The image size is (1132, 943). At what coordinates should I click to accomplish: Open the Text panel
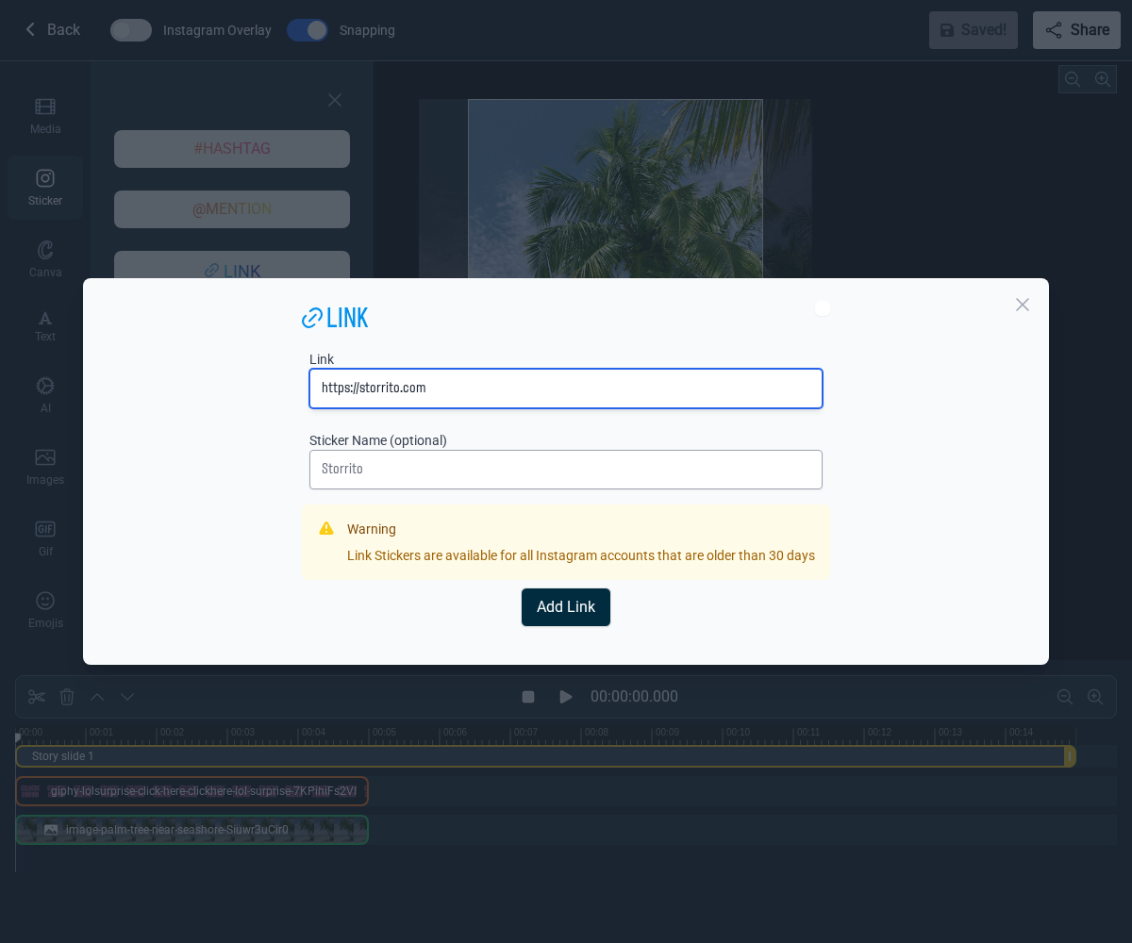[x=44, y=325]
